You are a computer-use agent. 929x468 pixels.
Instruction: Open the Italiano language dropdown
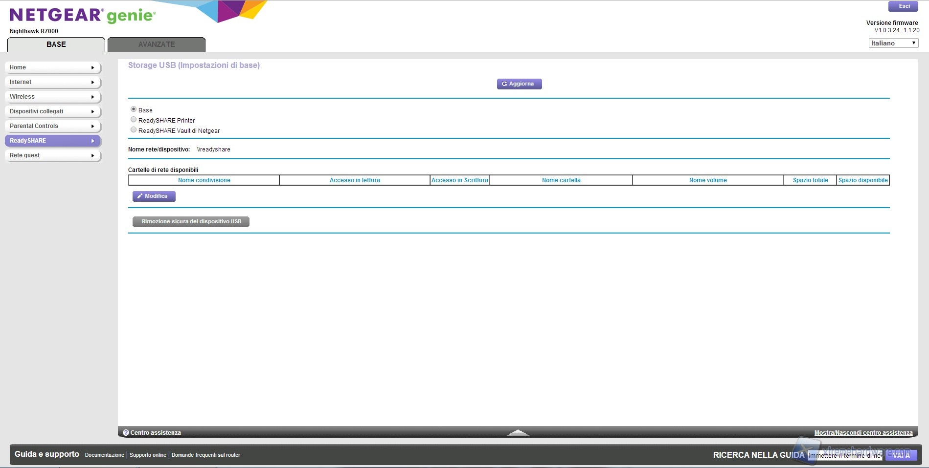point(893,43)
